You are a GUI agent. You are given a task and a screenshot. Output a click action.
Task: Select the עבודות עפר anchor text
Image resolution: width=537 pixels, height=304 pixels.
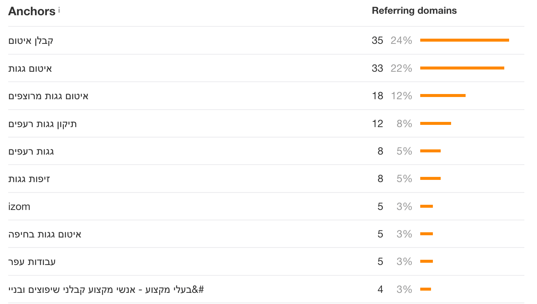(x=32, y=262)
